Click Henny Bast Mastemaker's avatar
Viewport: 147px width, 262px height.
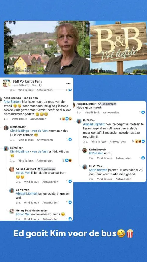pos(12,211)
